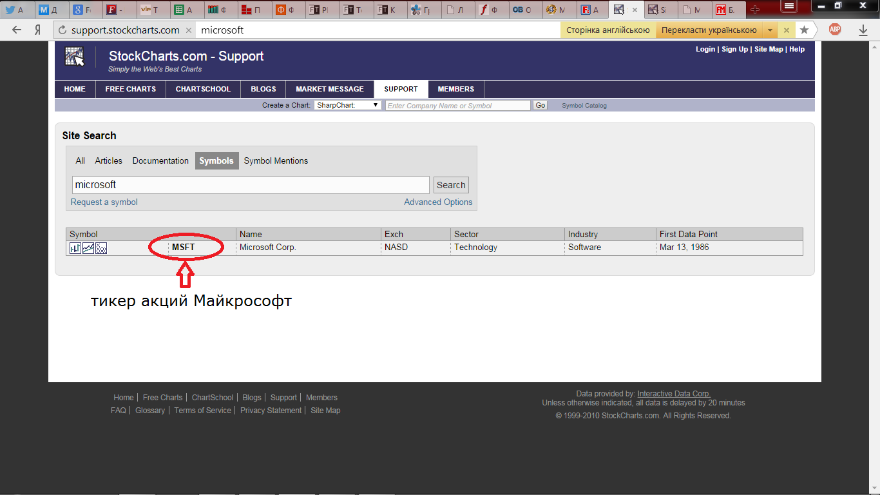Open the SharpChart bar chart icon for MSFT

pos(75,248)
